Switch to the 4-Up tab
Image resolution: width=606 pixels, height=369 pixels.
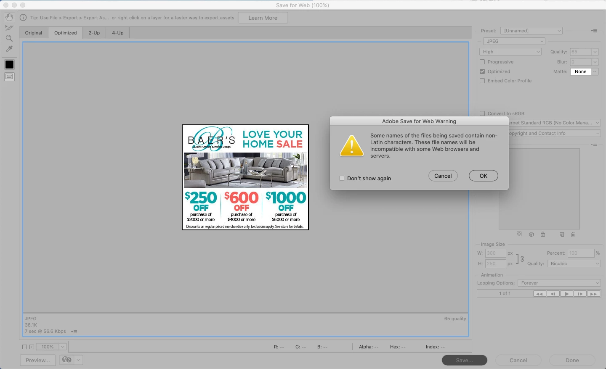[118, 33]
